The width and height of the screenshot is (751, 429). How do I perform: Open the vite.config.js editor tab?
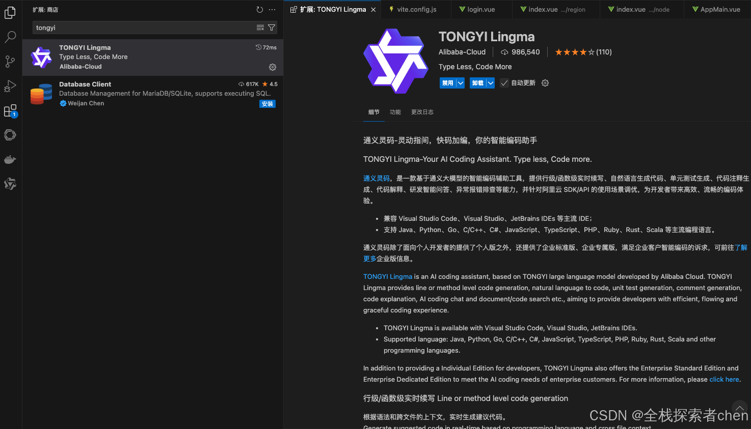[x=416, y=9]
